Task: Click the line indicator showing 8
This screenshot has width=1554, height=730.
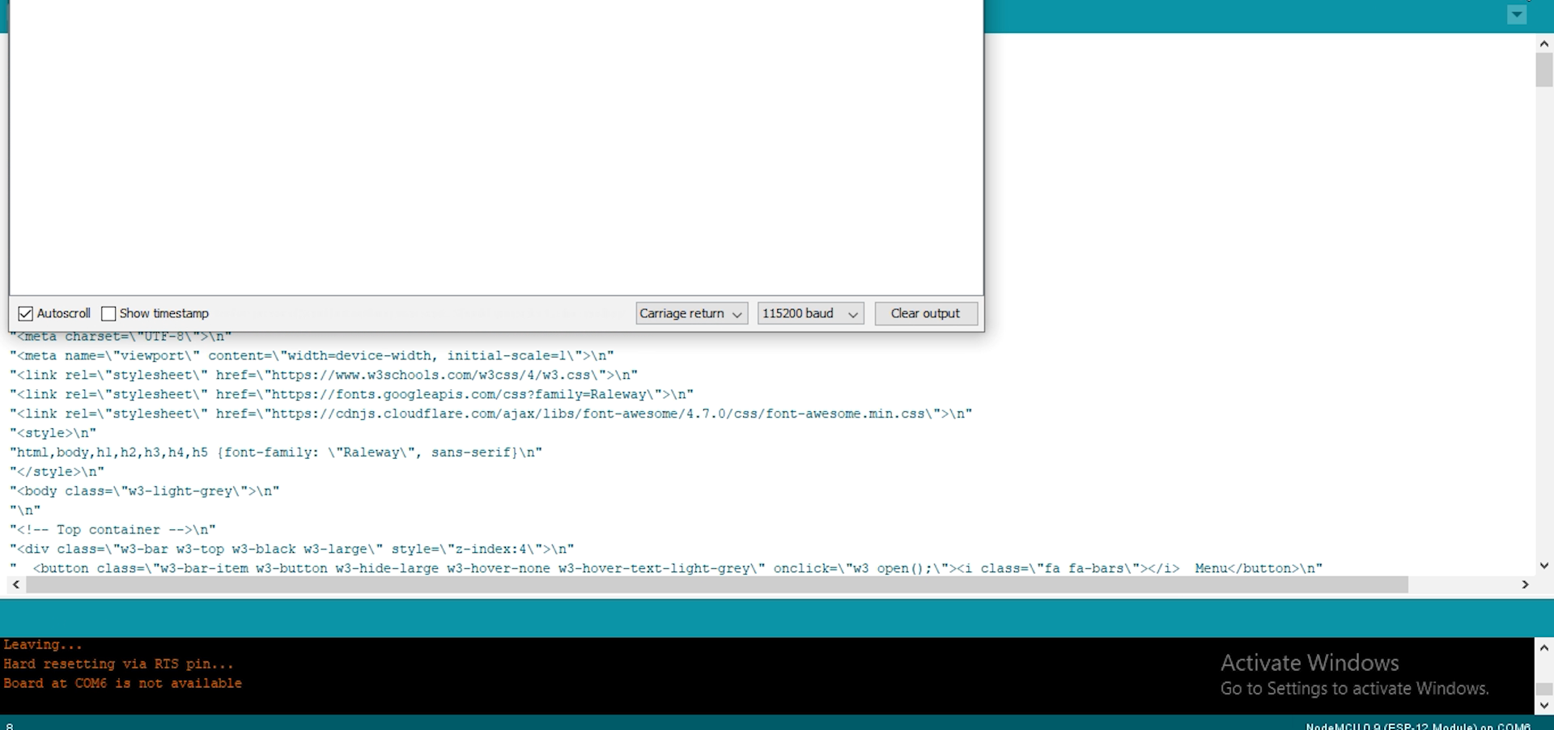Action: 8,724
